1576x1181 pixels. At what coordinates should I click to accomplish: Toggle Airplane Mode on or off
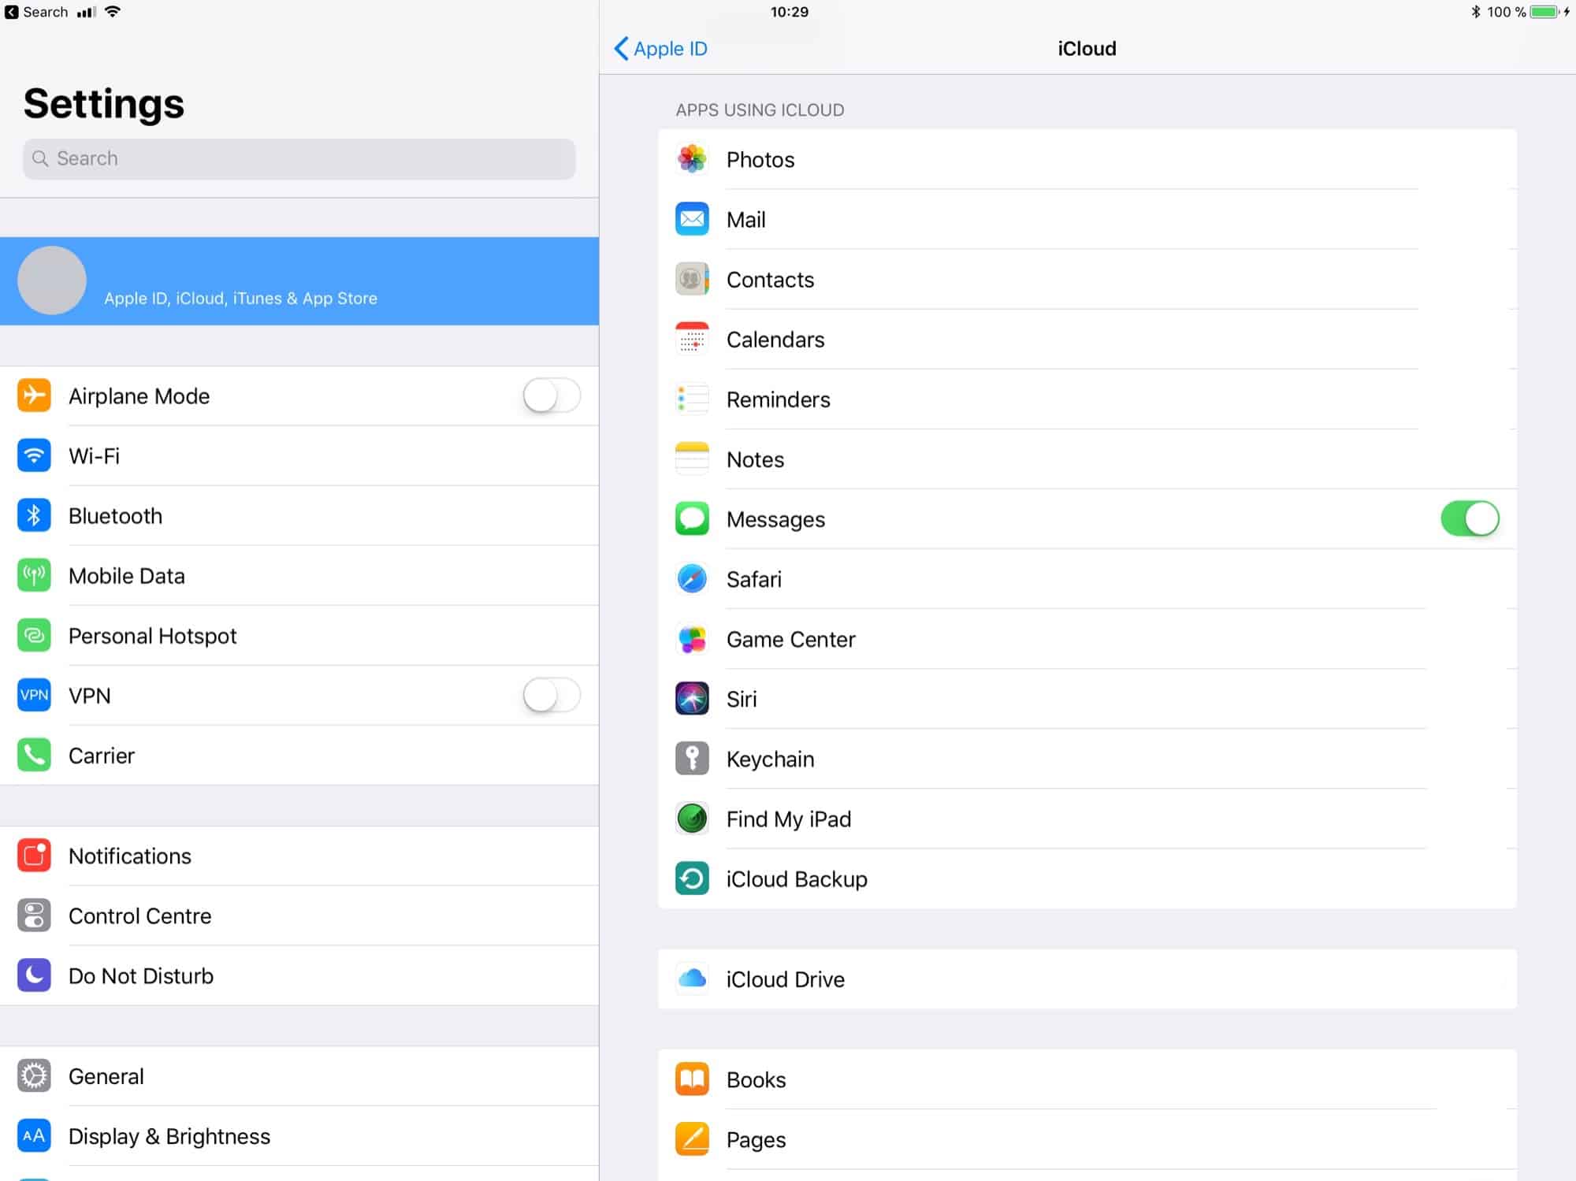(x=550, y=396)
